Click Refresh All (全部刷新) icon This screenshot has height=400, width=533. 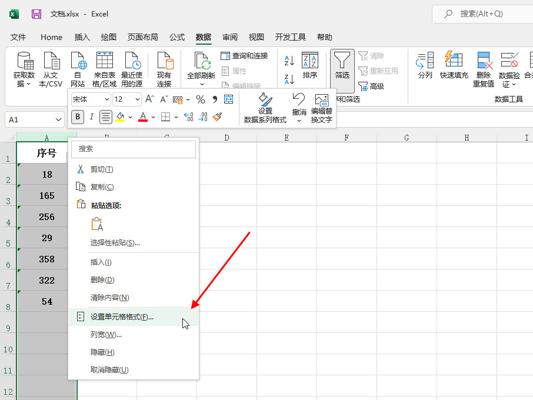click(x=201, y=61)
